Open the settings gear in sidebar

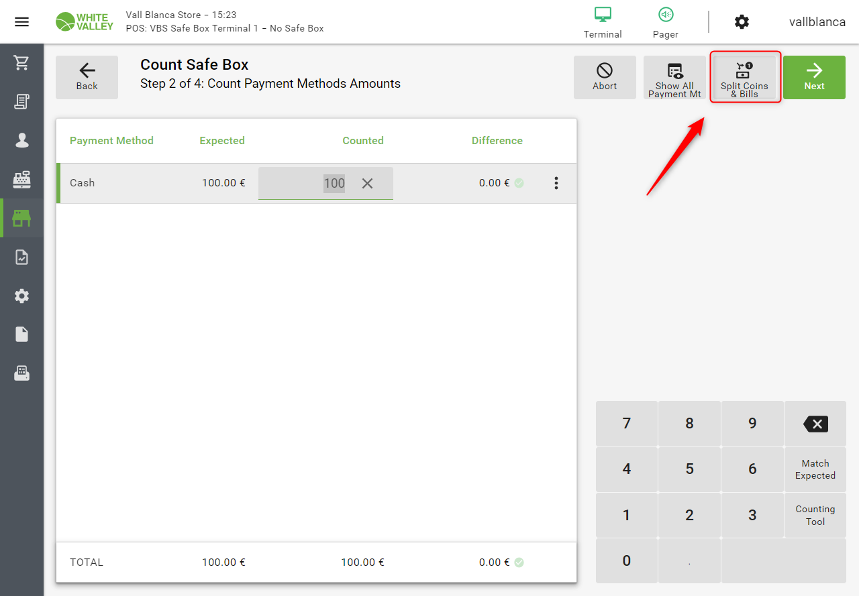[x=21, y=296]
